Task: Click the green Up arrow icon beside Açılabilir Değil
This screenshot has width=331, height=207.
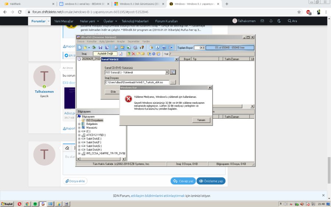Action: point(129,54)
